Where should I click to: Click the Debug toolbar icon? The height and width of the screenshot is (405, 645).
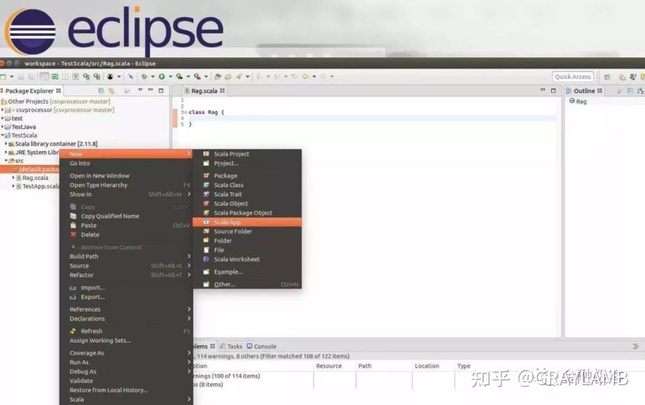[144, 76]
